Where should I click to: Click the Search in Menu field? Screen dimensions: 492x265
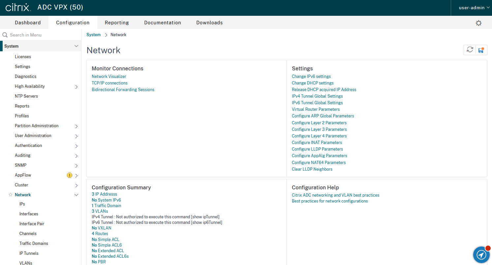tap(43, 35)
